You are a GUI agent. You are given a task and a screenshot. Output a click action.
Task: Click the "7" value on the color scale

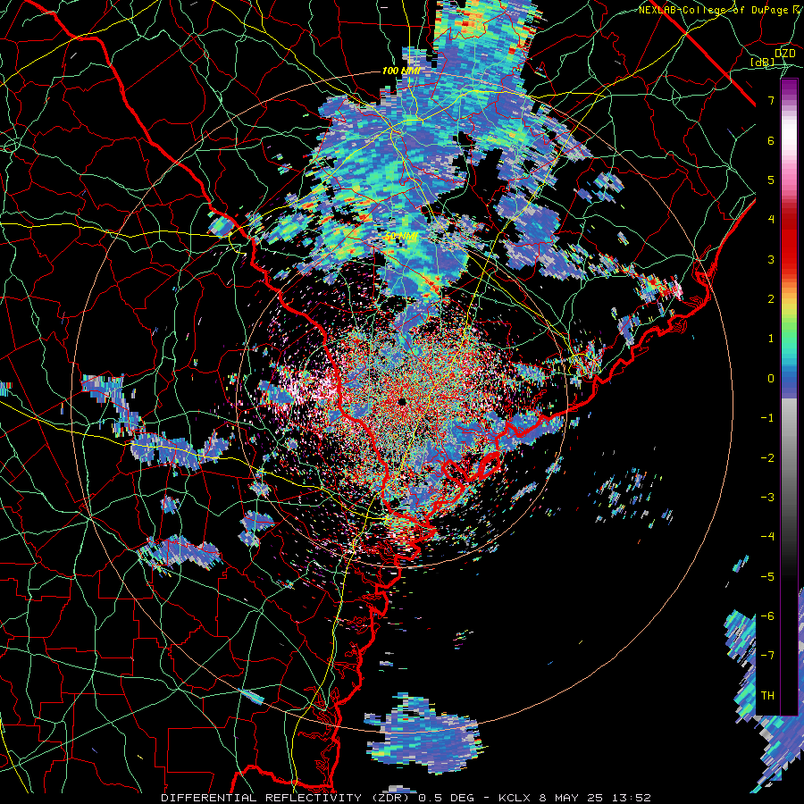pos(771,100)
